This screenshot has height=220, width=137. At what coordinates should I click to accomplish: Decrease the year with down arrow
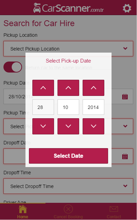tap(93, 126)
